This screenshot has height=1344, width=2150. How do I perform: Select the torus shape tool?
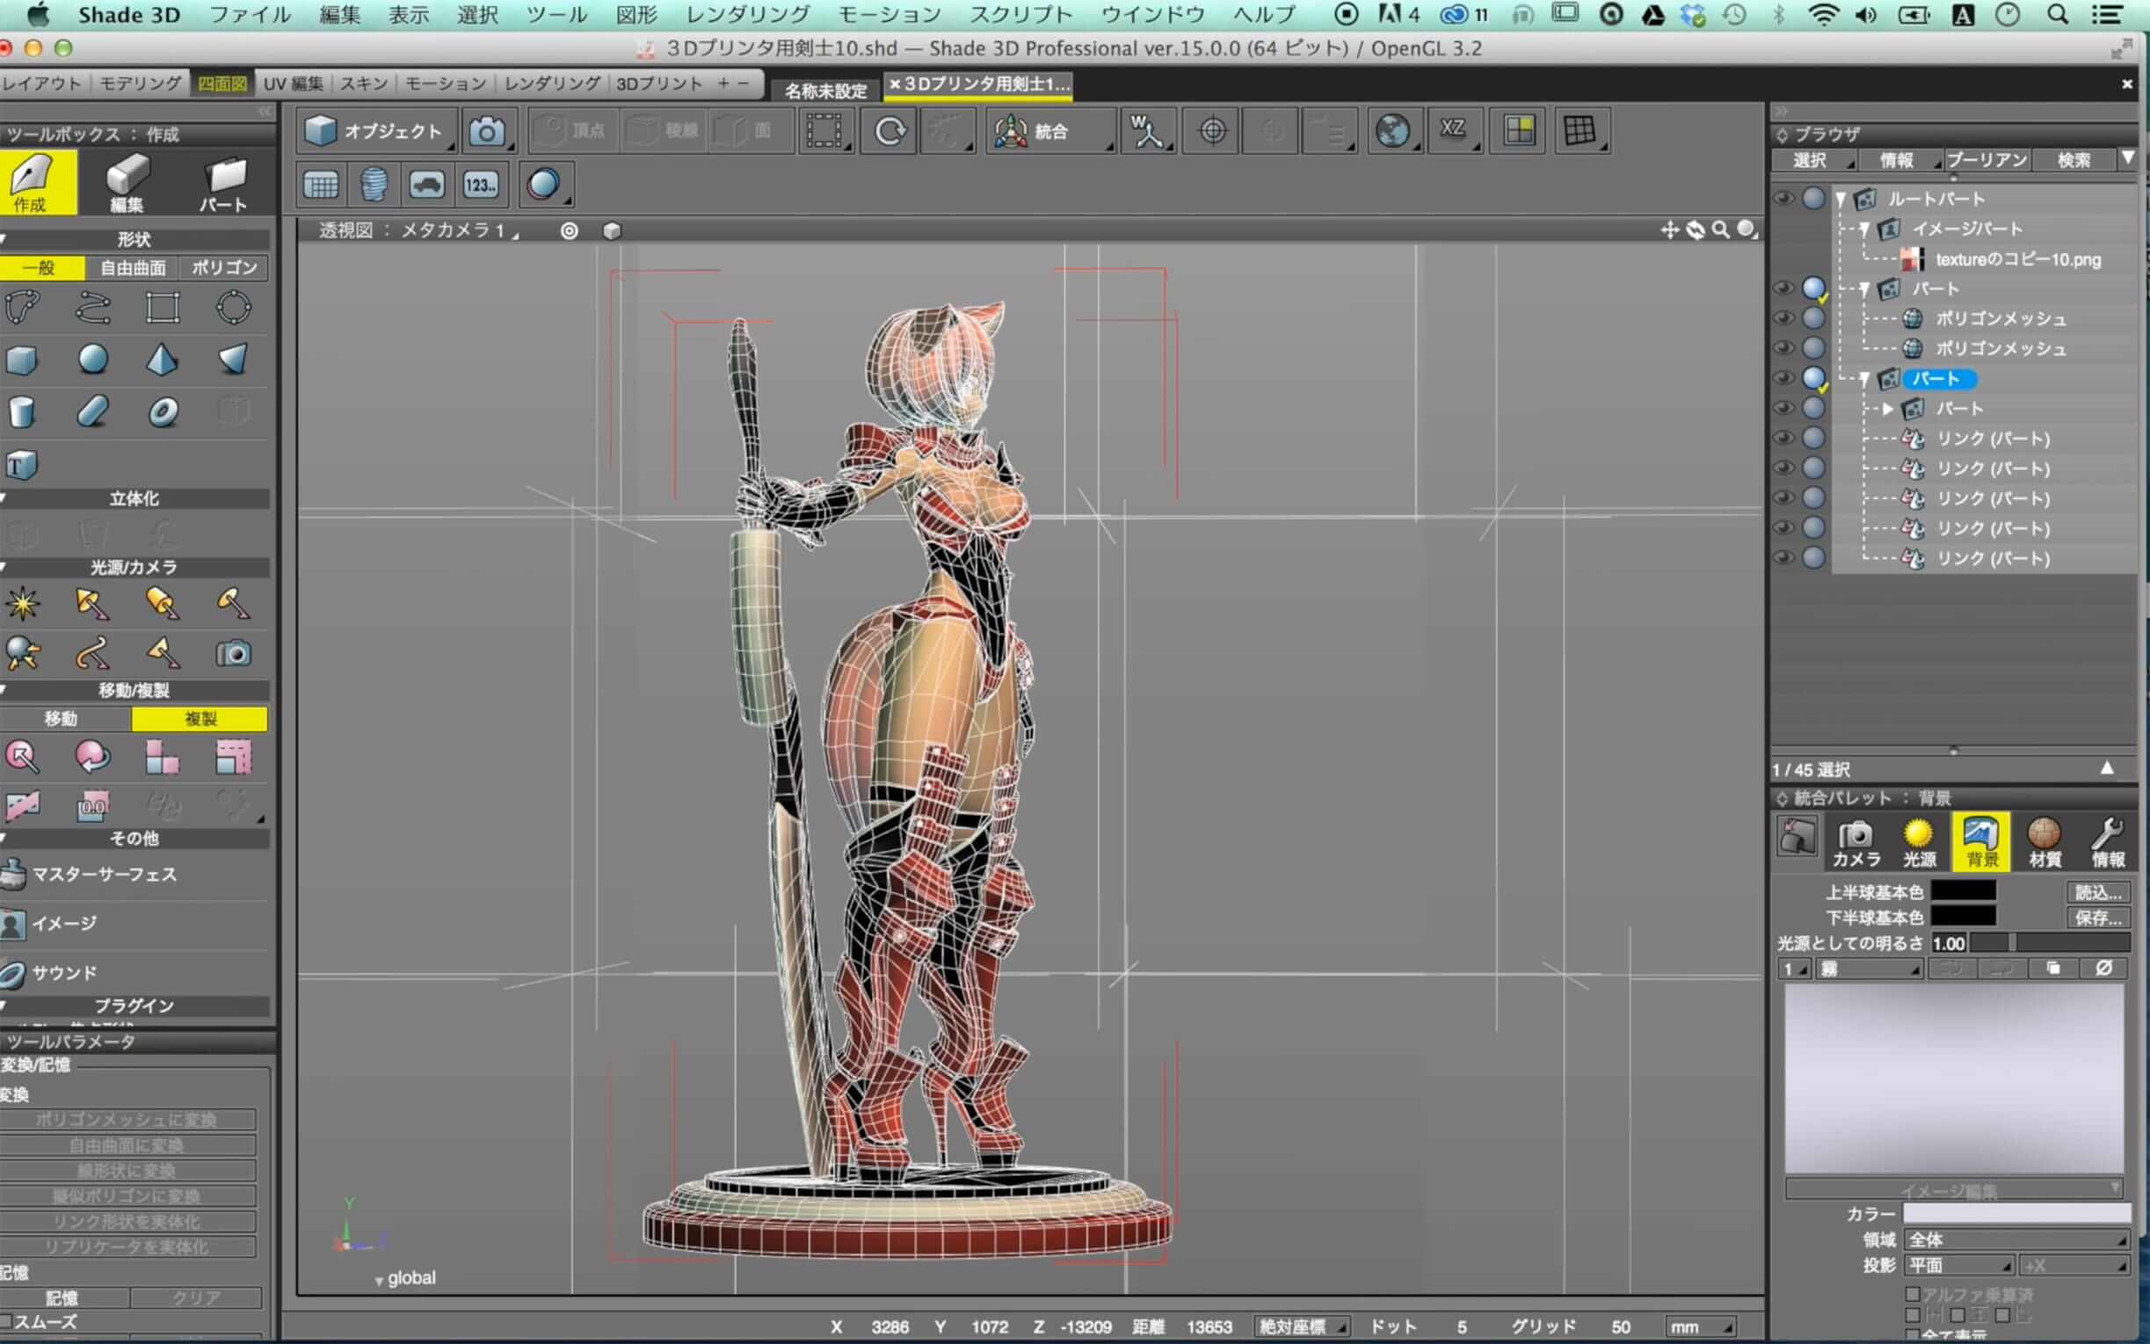[163, 411]
